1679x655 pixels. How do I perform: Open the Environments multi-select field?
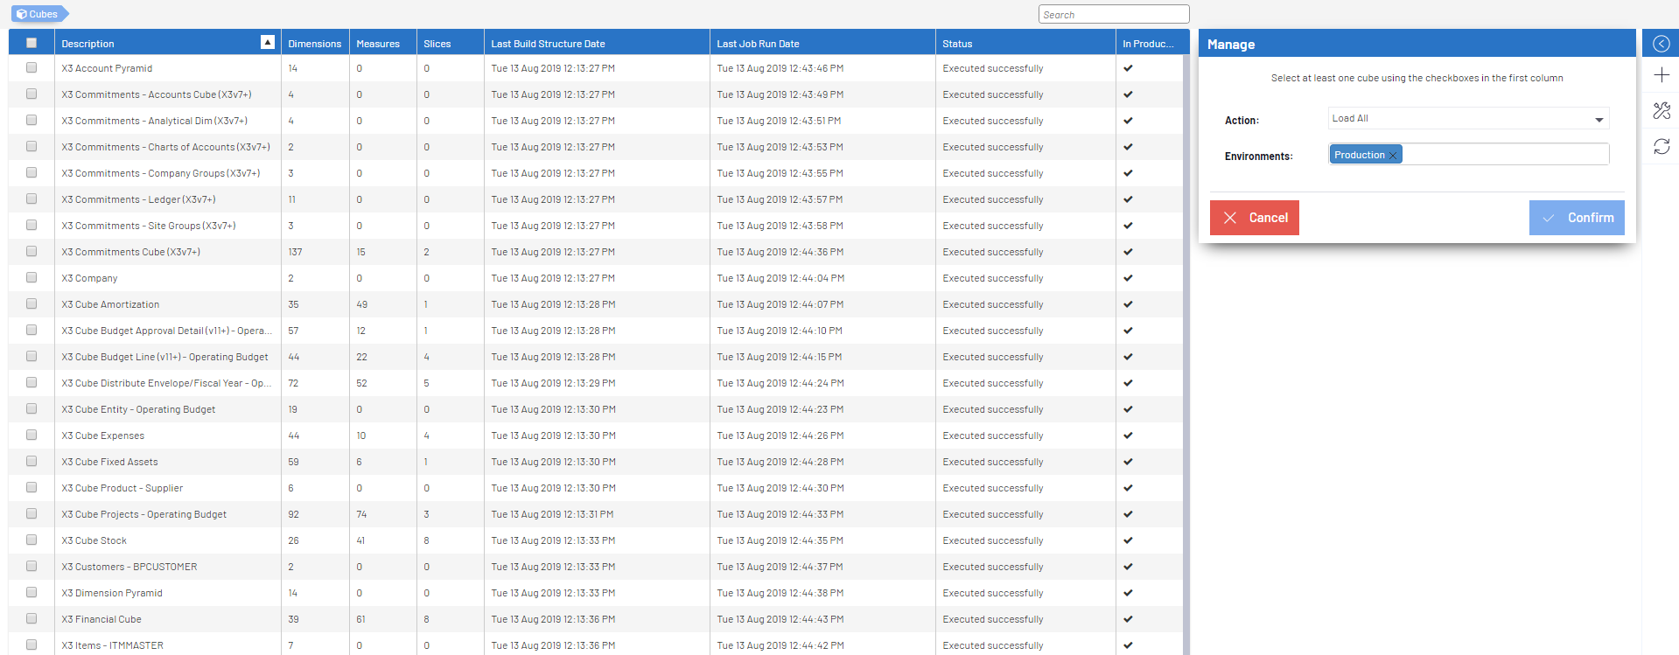click(1505, 155)
